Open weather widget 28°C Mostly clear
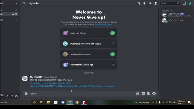This screenshot has width=194, height=109. [x=141, y=102]
